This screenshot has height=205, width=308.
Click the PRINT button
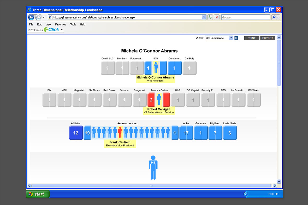coord(252,38)
